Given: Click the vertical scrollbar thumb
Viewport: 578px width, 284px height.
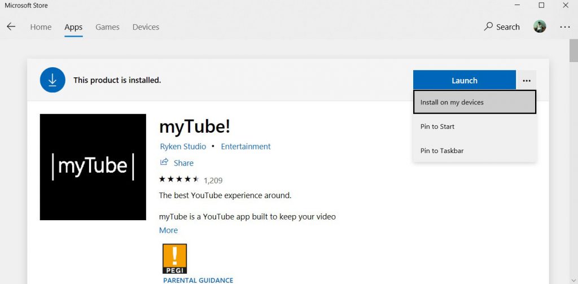Looking at the screenshot, I should pos(573,51).
